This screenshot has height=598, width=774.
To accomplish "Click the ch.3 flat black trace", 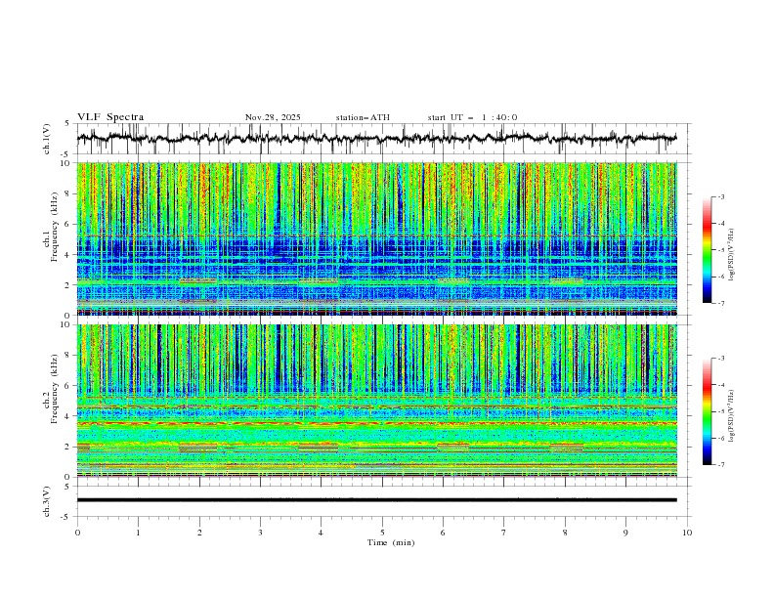I will [376, 500].
